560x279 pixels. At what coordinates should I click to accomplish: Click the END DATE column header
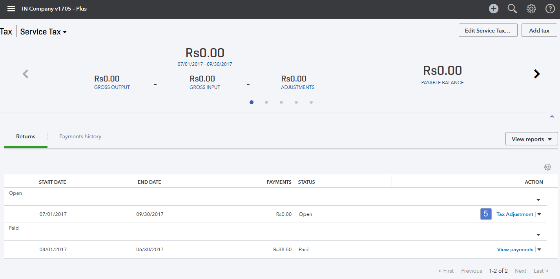tap(150, 182)
